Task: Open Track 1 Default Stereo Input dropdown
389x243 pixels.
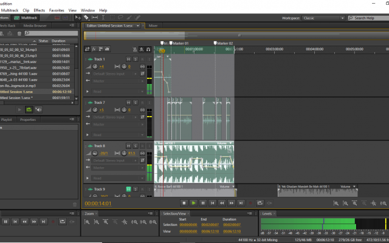Action: (x=115, y=74)
